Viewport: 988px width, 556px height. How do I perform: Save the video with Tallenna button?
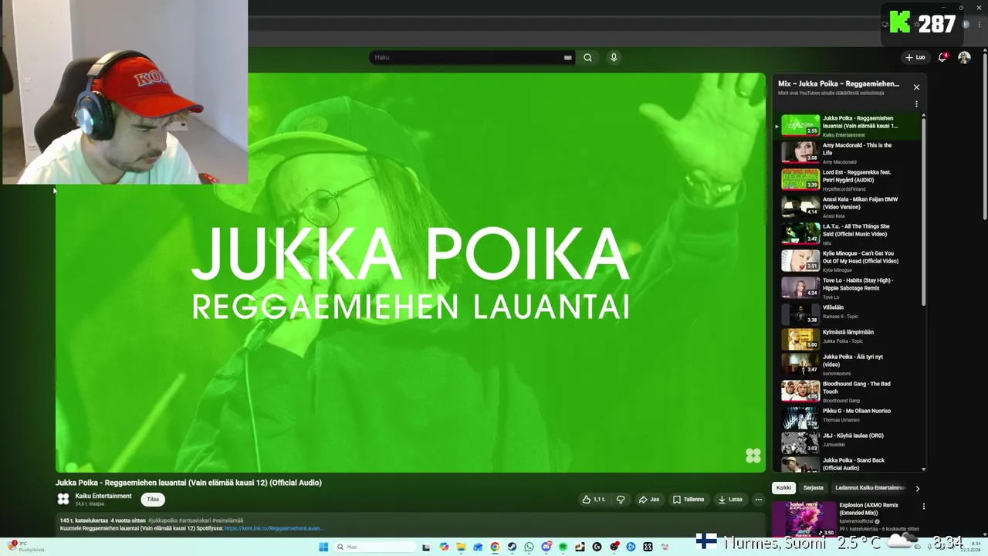(x=689, y=500)
